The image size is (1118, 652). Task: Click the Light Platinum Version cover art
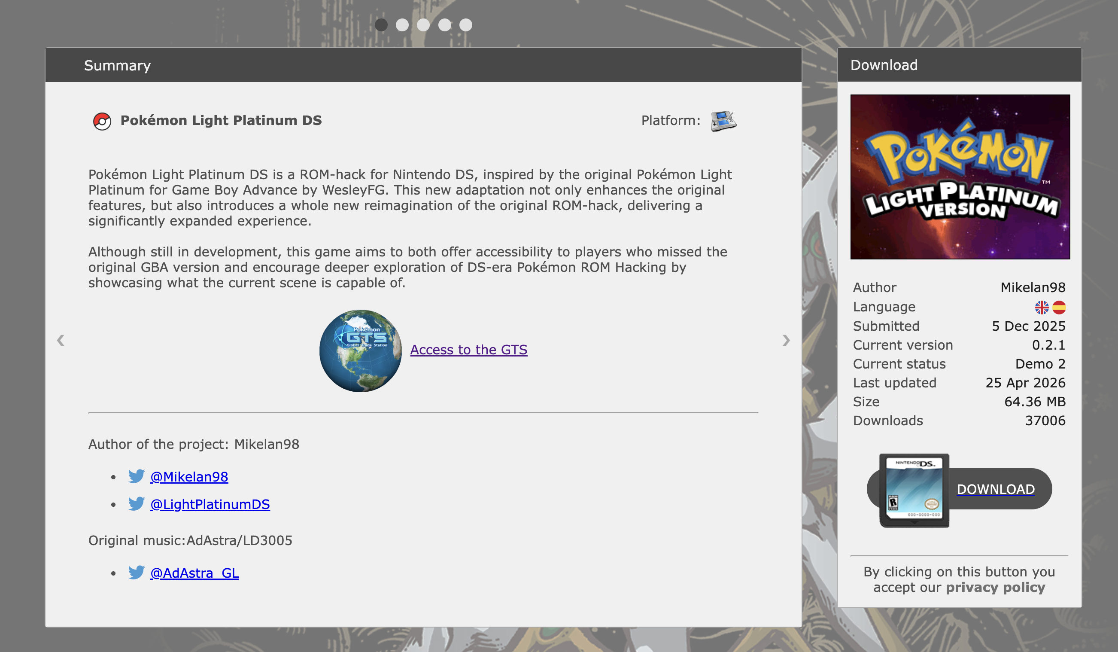coord(960,177)
